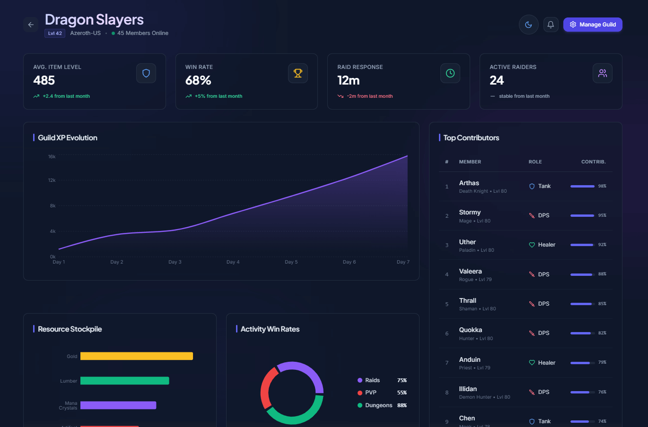
Task: Select the trophy icon on Win Rate card
Action: (x=298, y=73)
